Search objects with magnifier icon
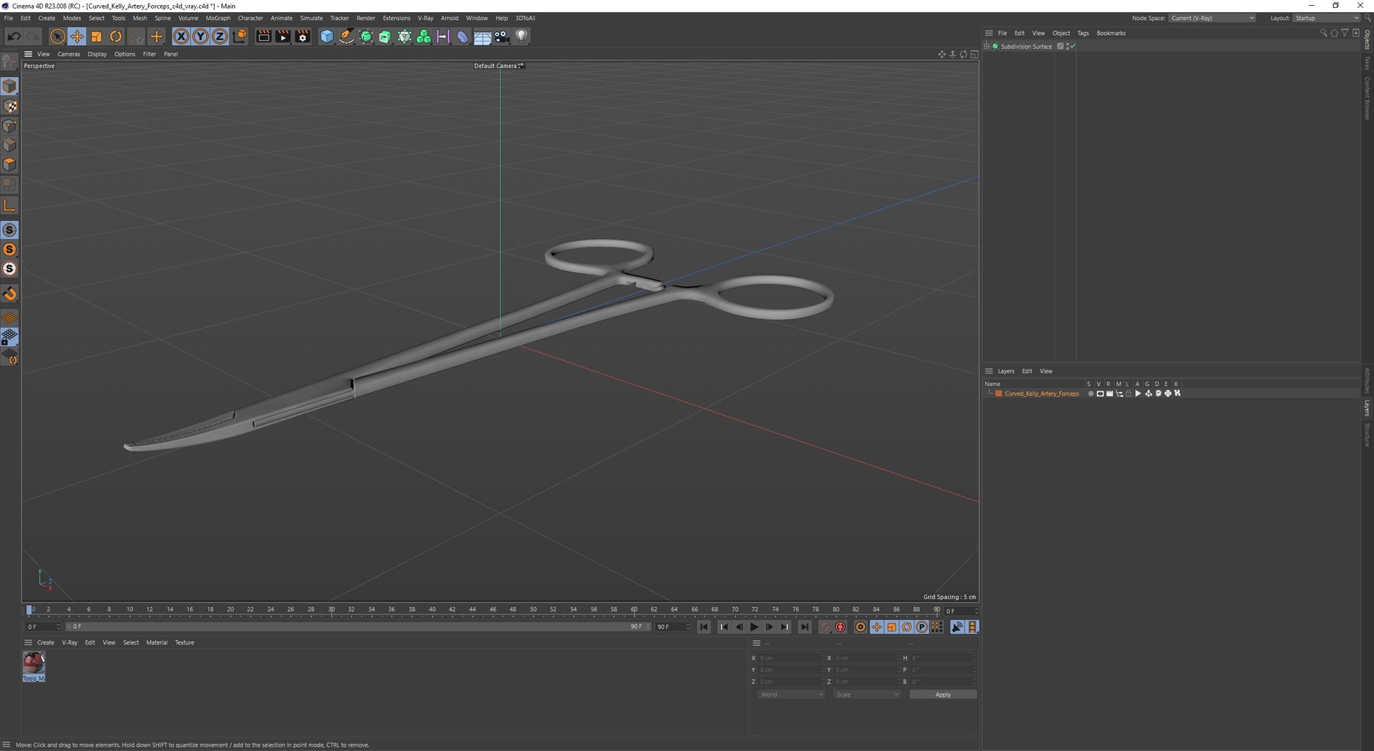This screenshot has height=751, width=1374. tap(1323, 33)
